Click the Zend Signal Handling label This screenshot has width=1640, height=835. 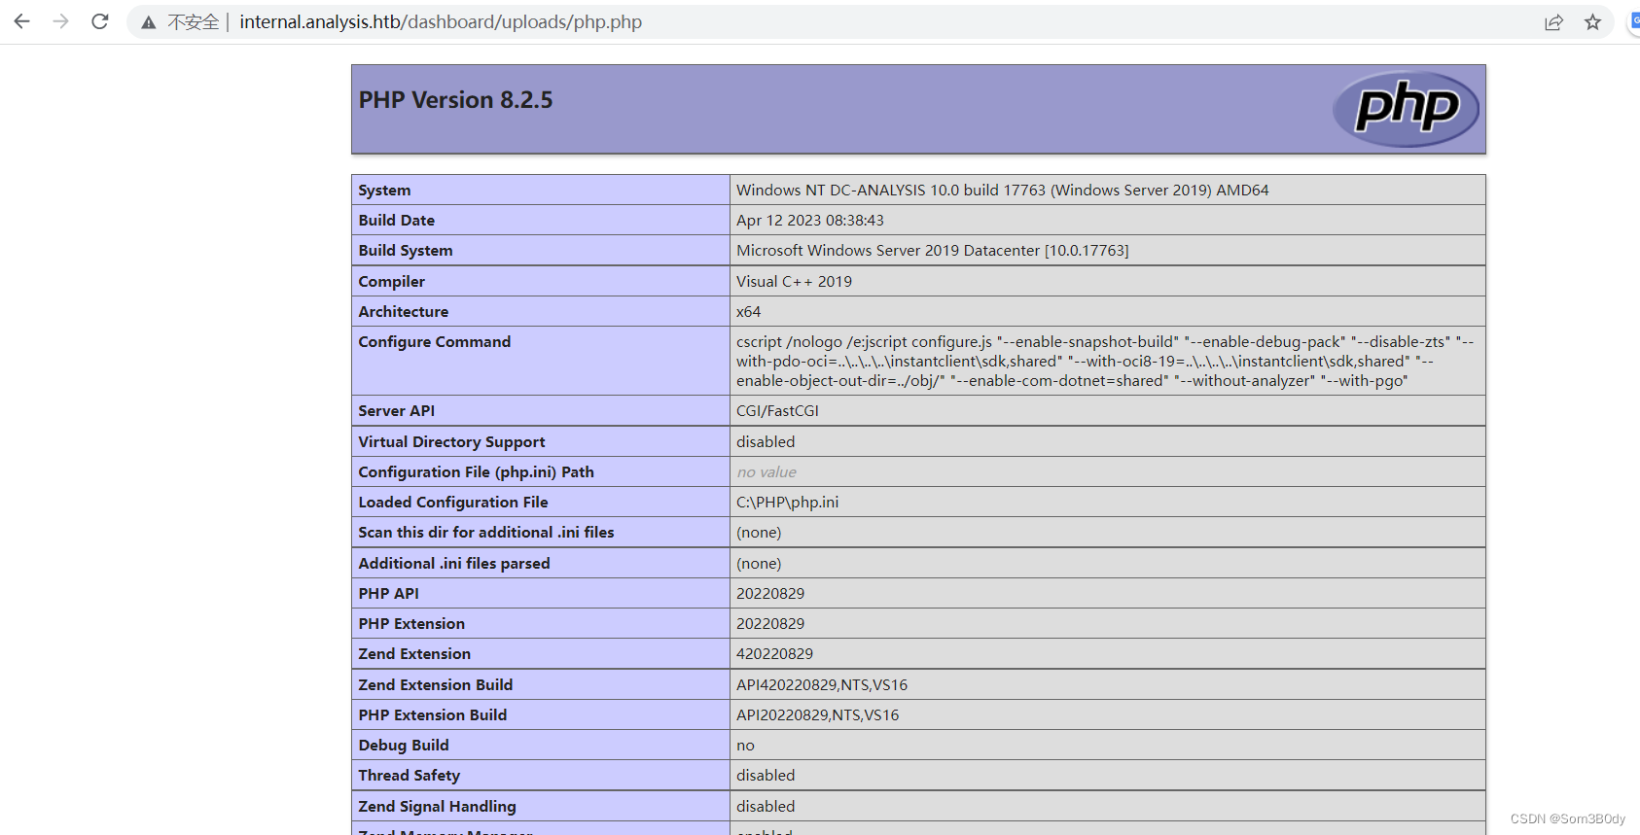click(x=437, y=807)
